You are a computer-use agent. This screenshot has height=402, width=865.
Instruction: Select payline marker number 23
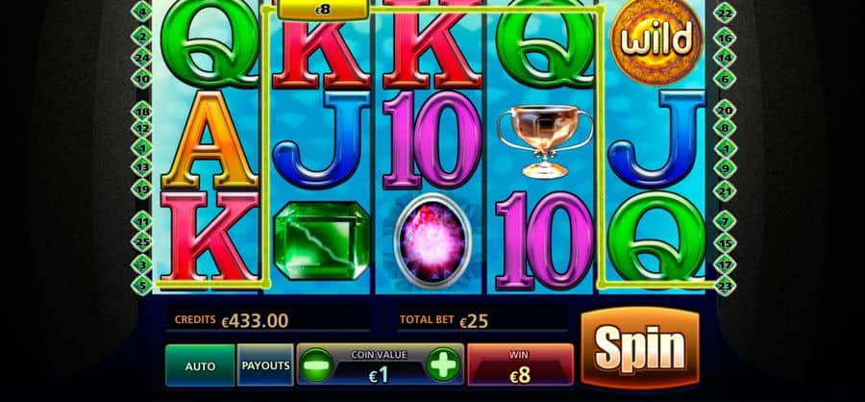coord(725,286)
